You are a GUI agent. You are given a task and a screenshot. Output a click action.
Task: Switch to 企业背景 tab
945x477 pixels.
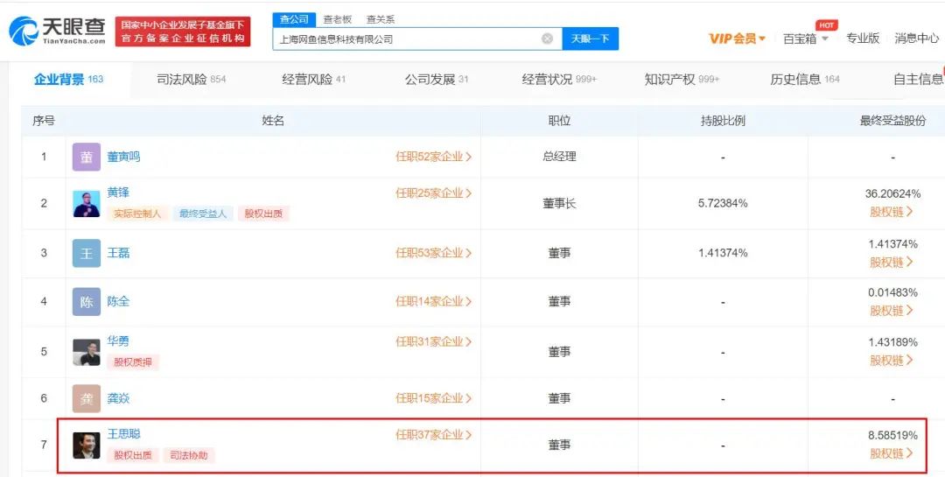pyautogui.click(x=69, y=79)
